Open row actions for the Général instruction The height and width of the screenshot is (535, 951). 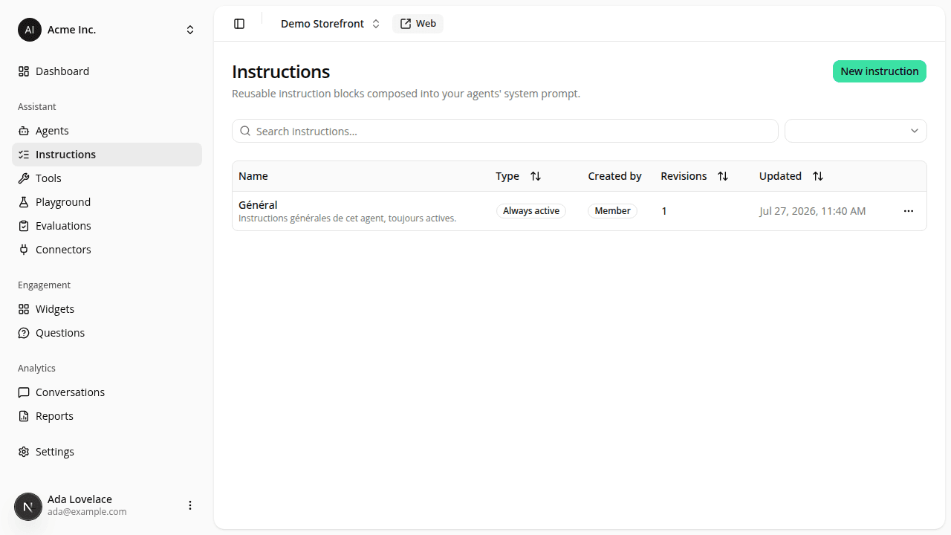coord(909,211)
